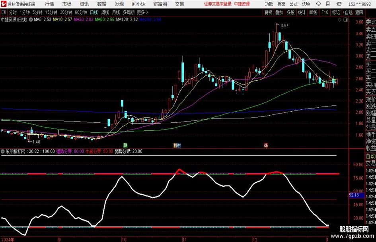Open the 发现 menu
The width and height of the screenshot is (376, 242).
pos(119,4)
